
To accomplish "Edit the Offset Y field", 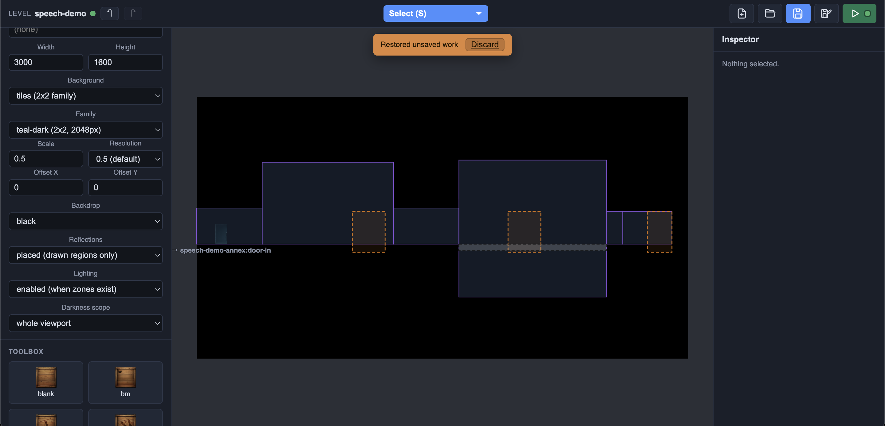I will (125, 188).
